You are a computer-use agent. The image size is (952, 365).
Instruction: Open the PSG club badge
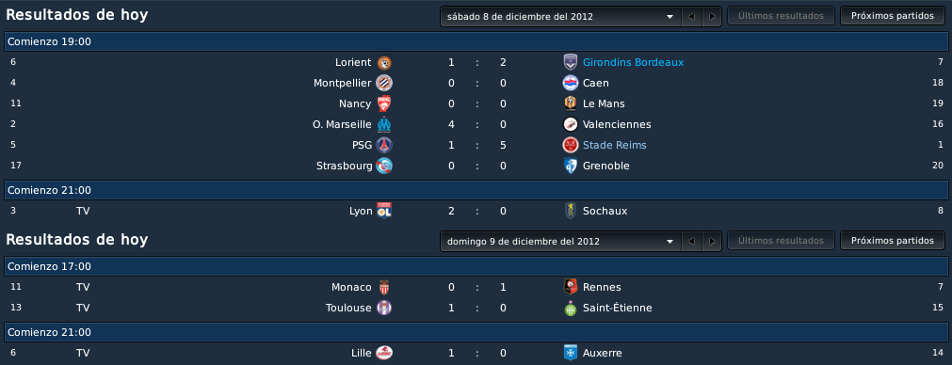click(x=383, y=145)
